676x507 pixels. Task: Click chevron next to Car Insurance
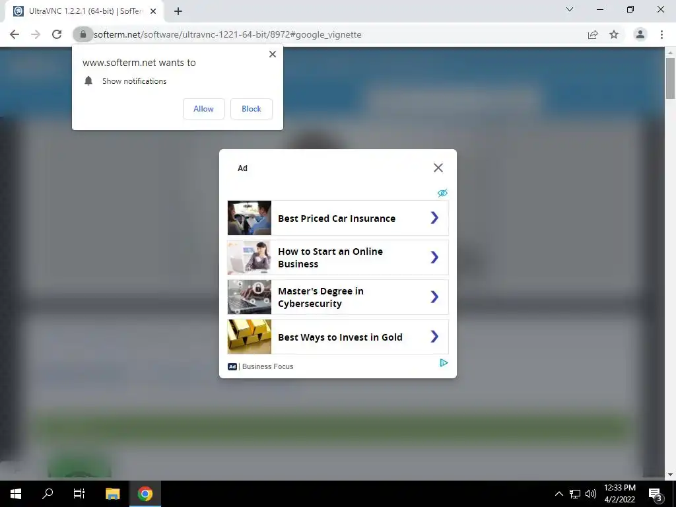tap(434, 218)
